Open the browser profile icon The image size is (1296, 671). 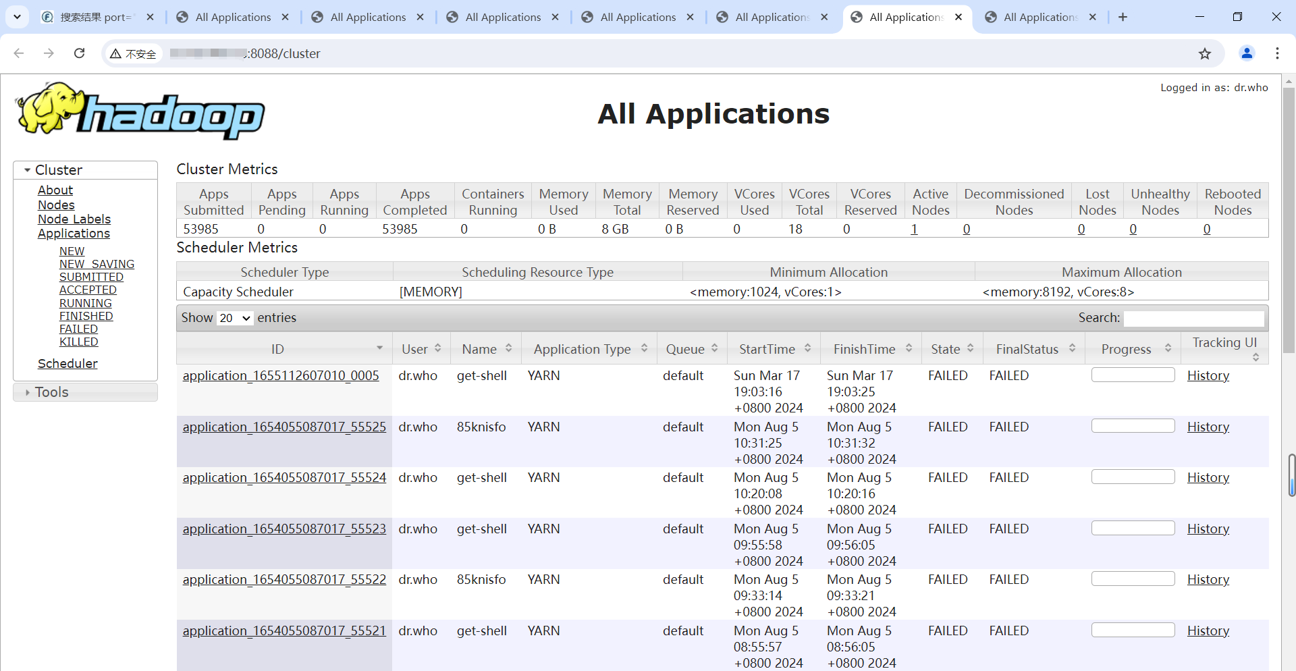pos(1247,53)
